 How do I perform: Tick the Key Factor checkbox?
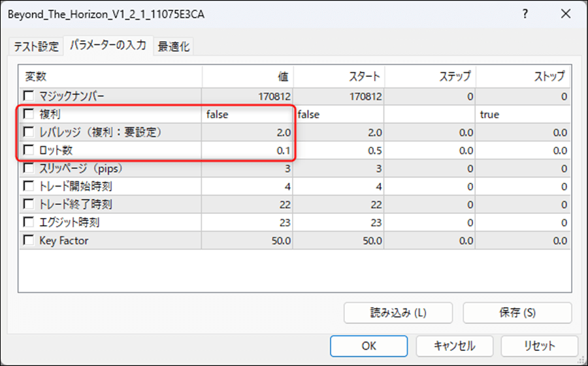pyautogui.click(x=29, y=241)
